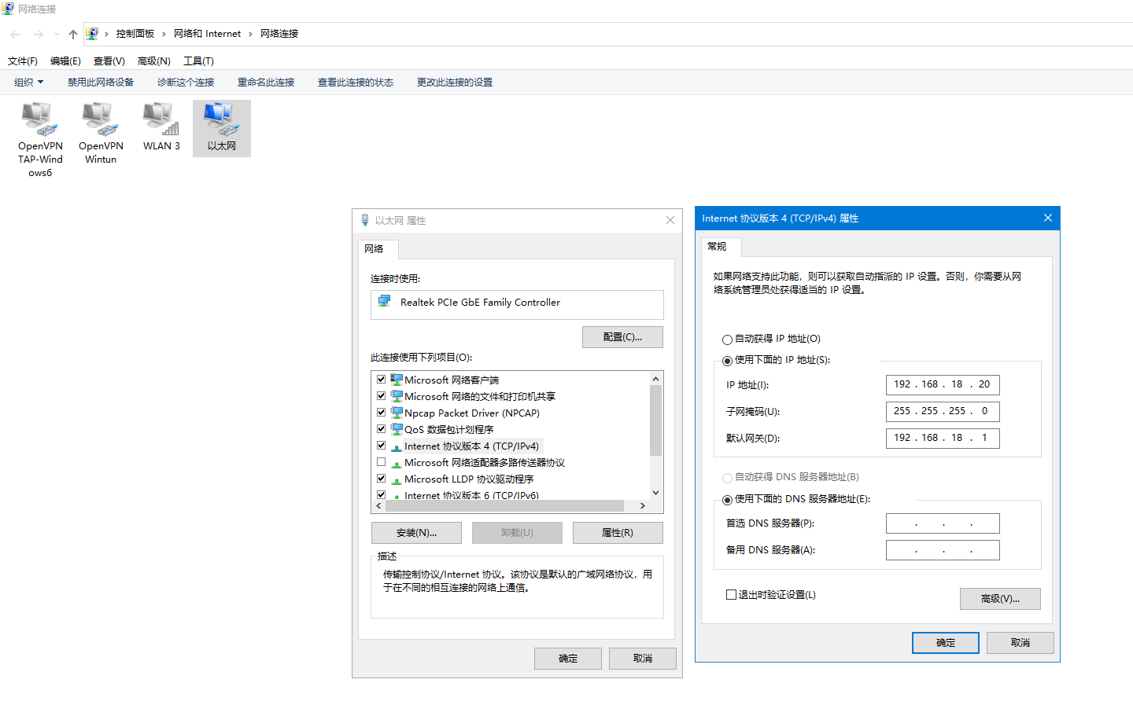Open the 组织 dropdown in toolbar
Viewport: 1133px width, 705px height.
coord(28,82)
